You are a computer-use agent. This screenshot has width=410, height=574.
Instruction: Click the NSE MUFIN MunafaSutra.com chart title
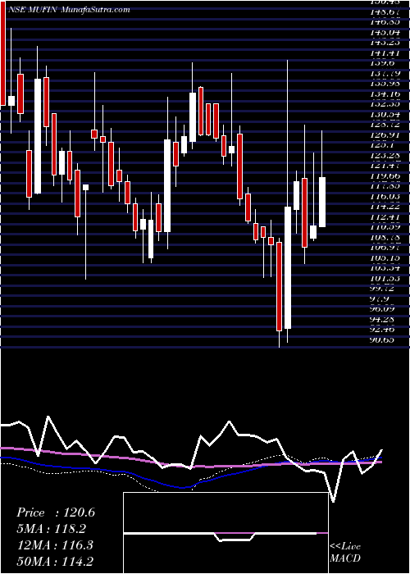[x=68, y=10]
